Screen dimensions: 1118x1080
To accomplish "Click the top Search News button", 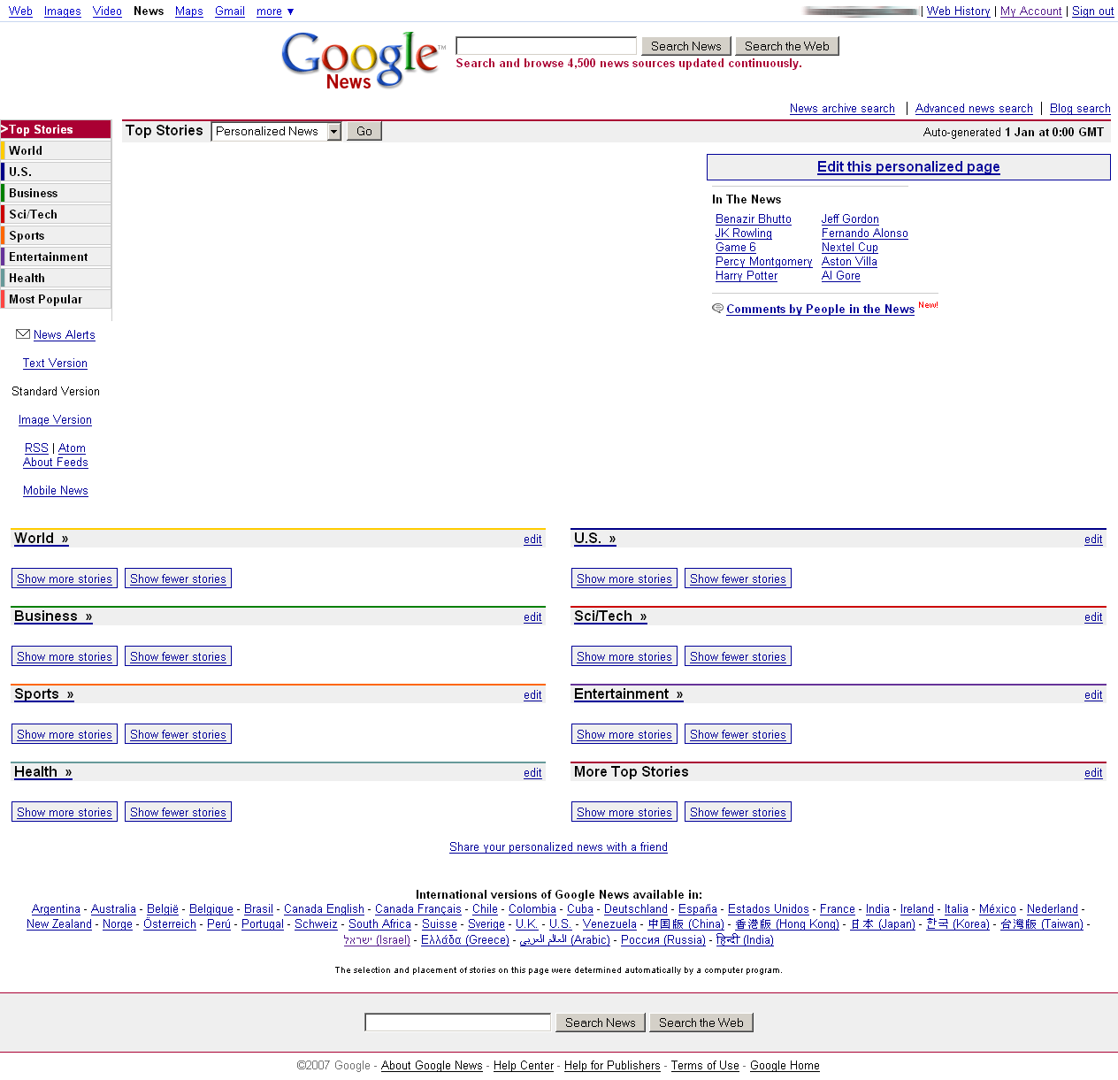I will point(685,46).
